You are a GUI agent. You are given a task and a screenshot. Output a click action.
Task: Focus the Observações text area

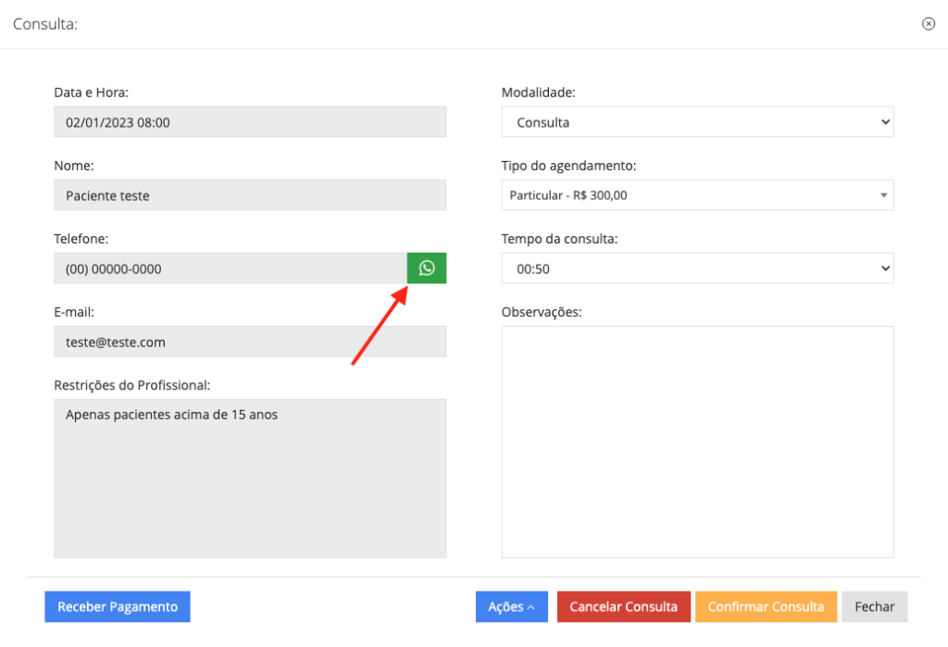click(x=697, y=442)
